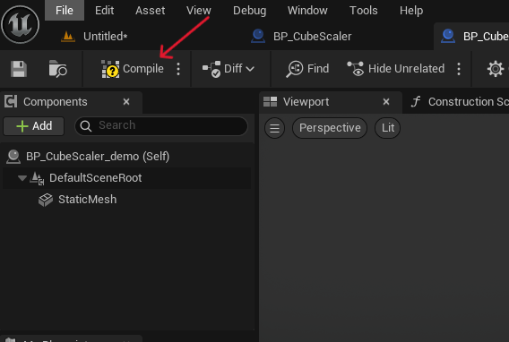Viewport: 509px width, 342px height.
Task: Change the Perspective view mode
Action: coord(330,128)
